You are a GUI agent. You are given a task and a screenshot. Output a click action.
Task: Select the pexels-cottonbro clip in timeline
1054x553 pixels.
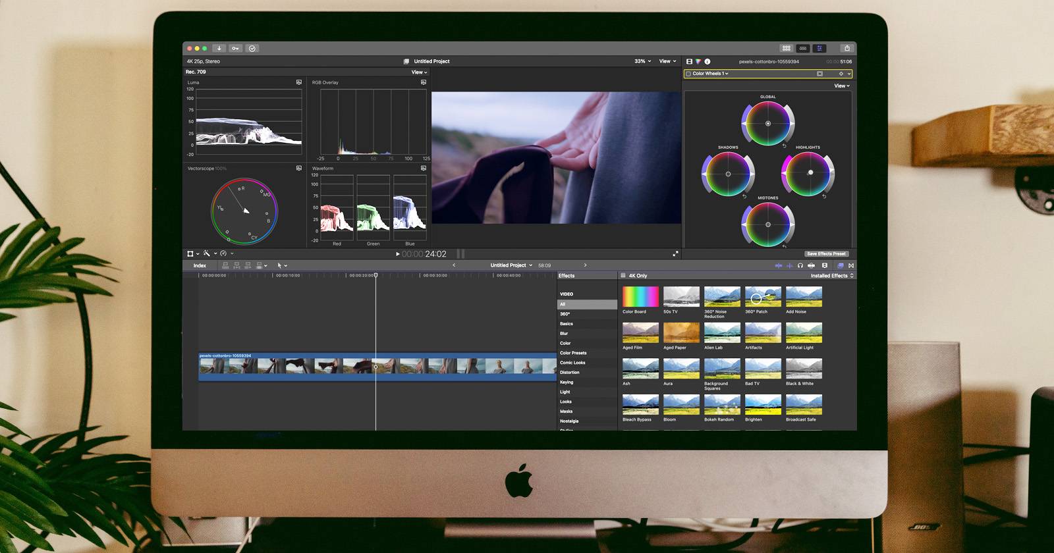(377, 367)
